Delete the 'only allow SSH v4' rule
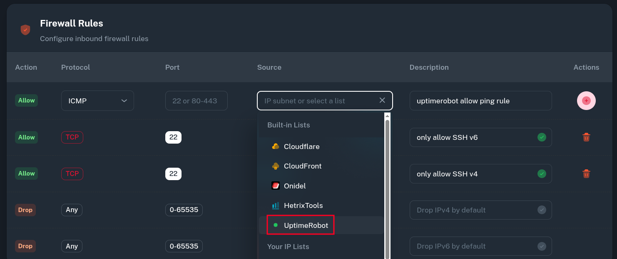617x259 pixels. pyautogui.click(x=586, y=174)
